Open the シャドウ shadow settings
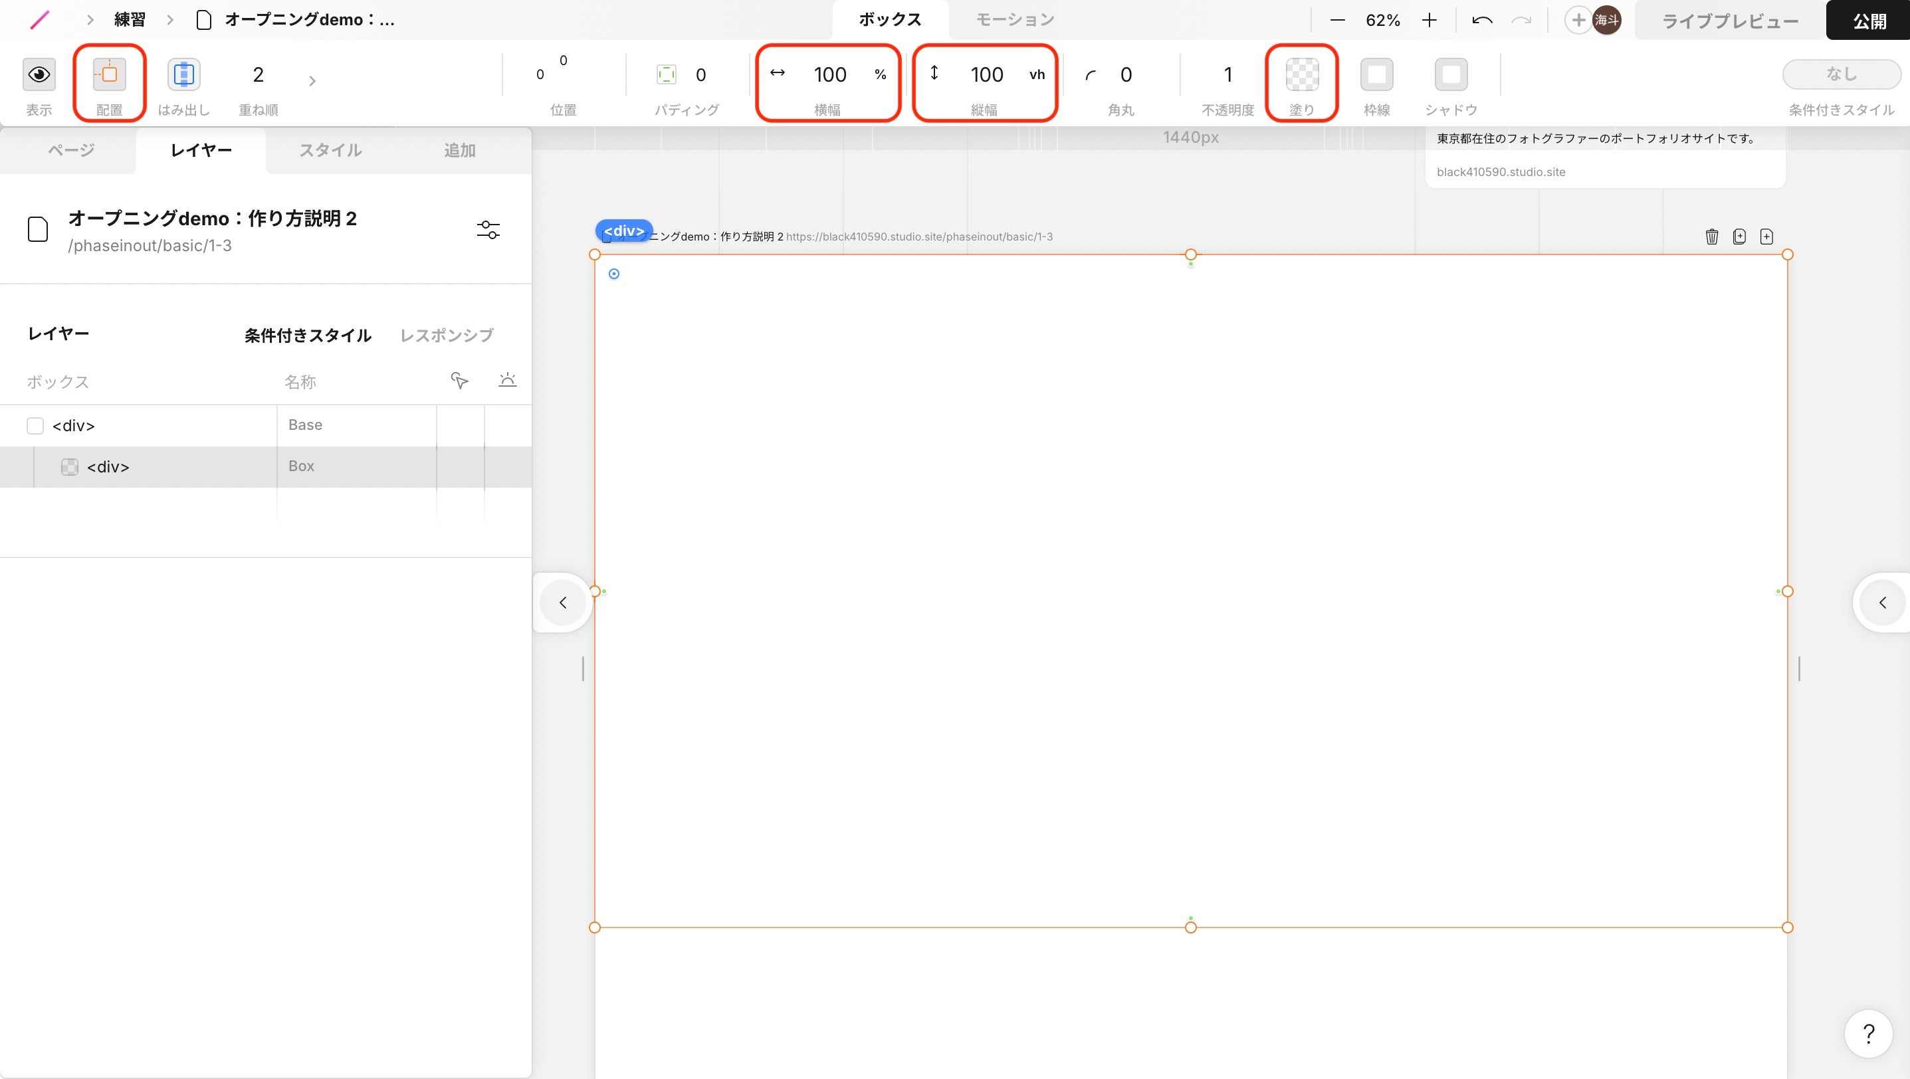The width and height of the screenshot is (1910, 1079). 1450,74
